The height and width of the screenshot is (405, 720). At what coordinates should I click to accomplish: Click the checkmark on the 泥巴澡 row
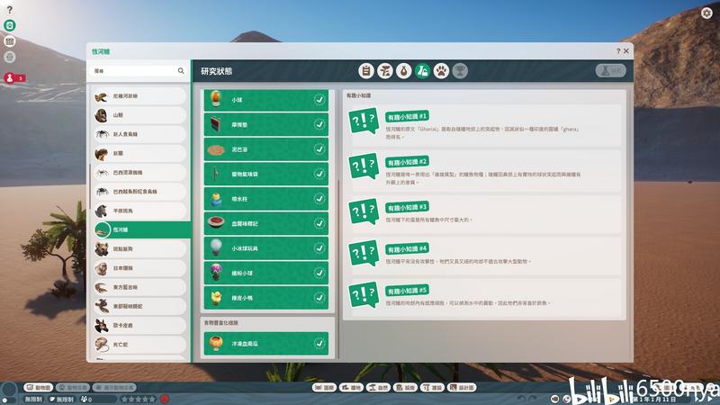click(319, 149)
